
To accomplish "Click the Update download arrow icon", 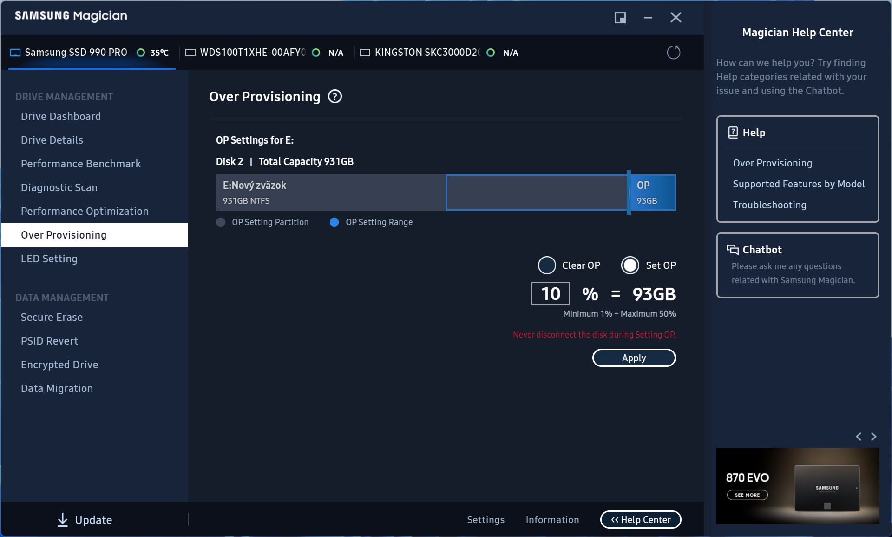I will tap(62, 519).
